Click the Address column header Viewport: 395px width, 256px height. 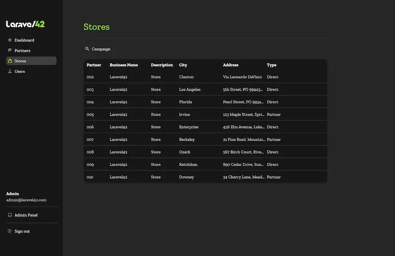[231, 65]
